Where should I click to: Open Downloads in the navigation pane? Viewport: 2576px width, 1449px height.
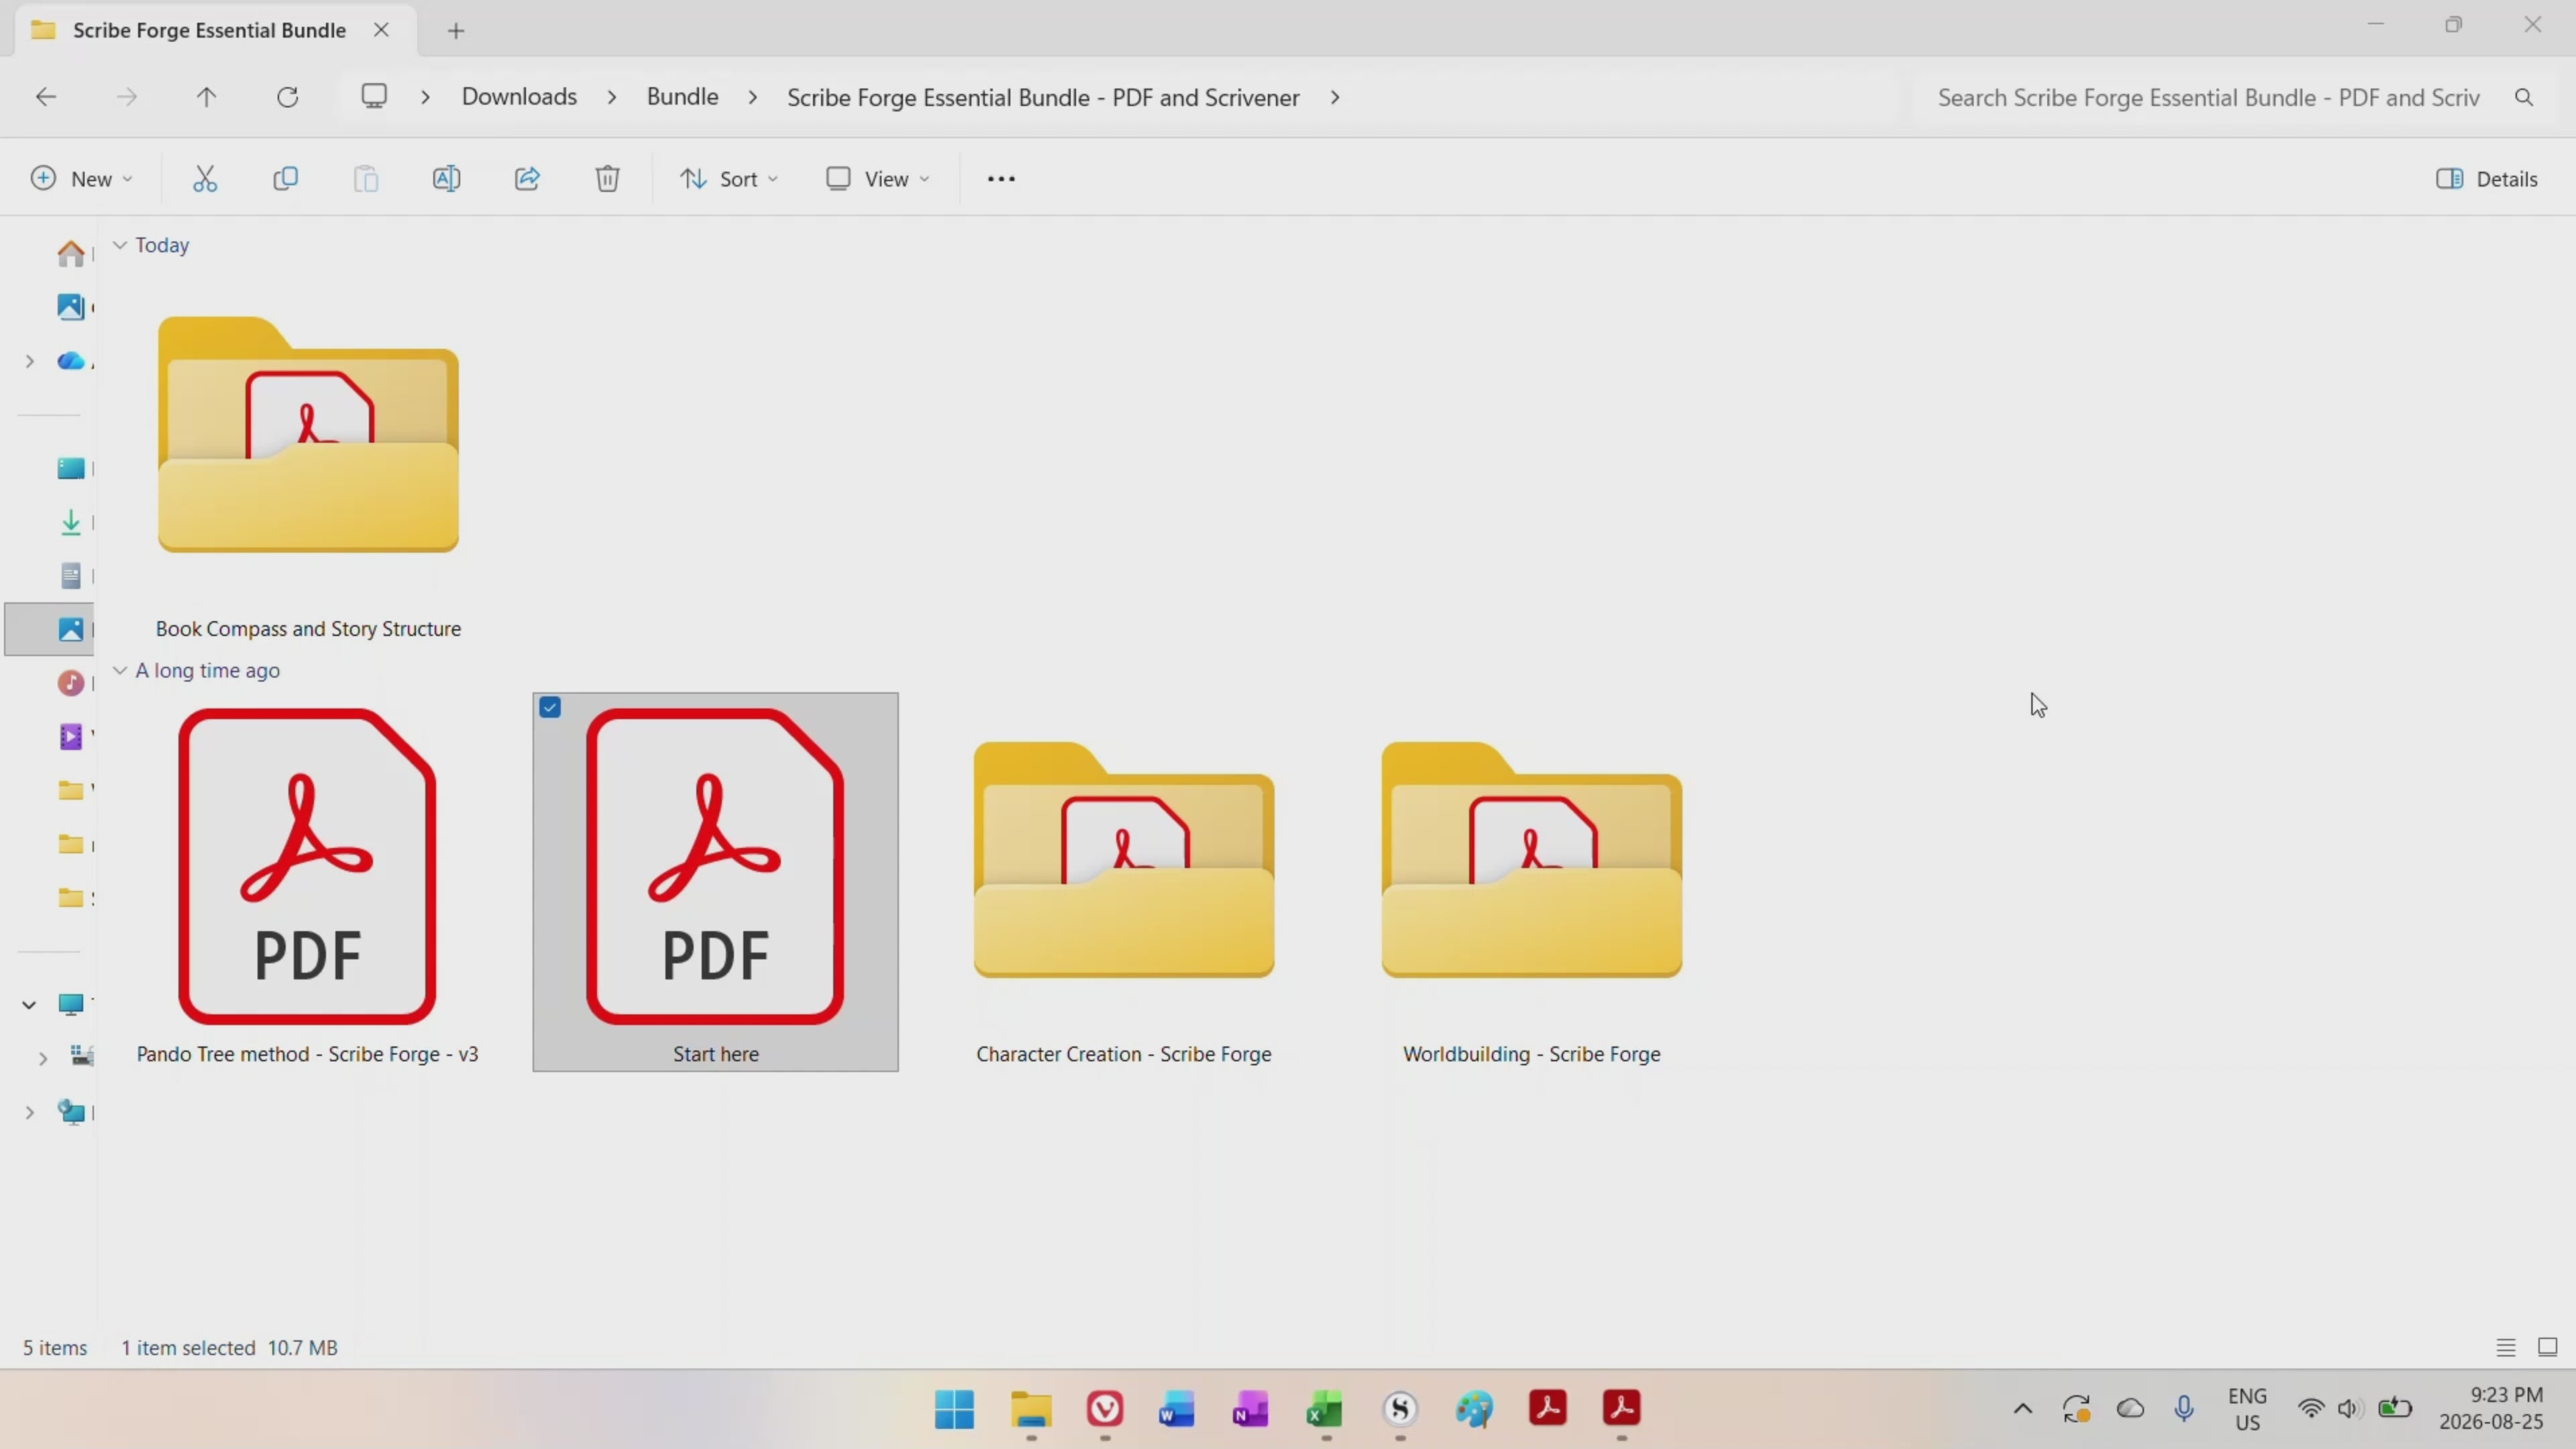(70, 522)
